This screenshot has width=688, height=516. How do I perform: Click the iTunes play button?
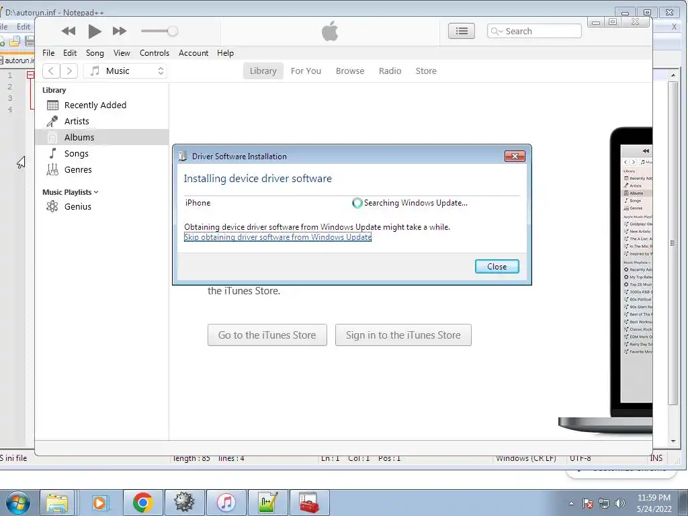click(94, 31)
